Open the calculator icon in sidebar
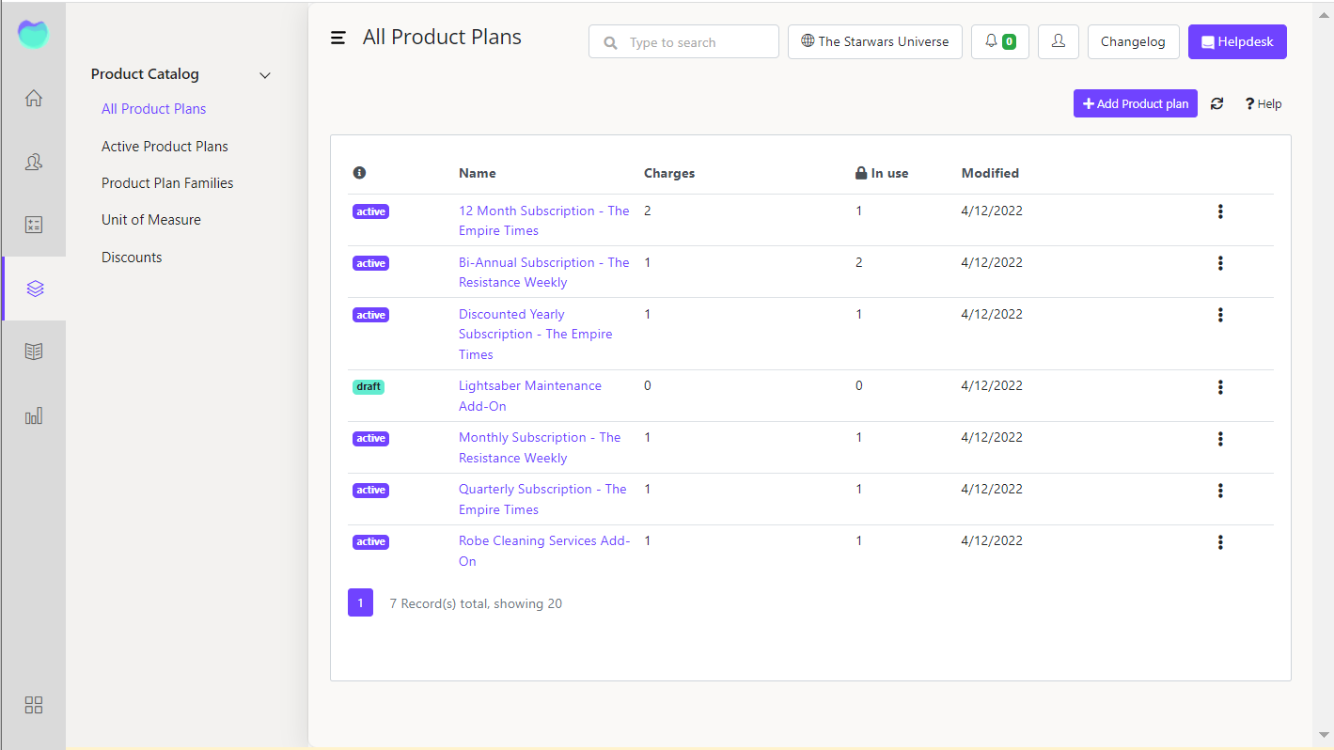This screenshot has height=750, width=1334. click(34, 225)
